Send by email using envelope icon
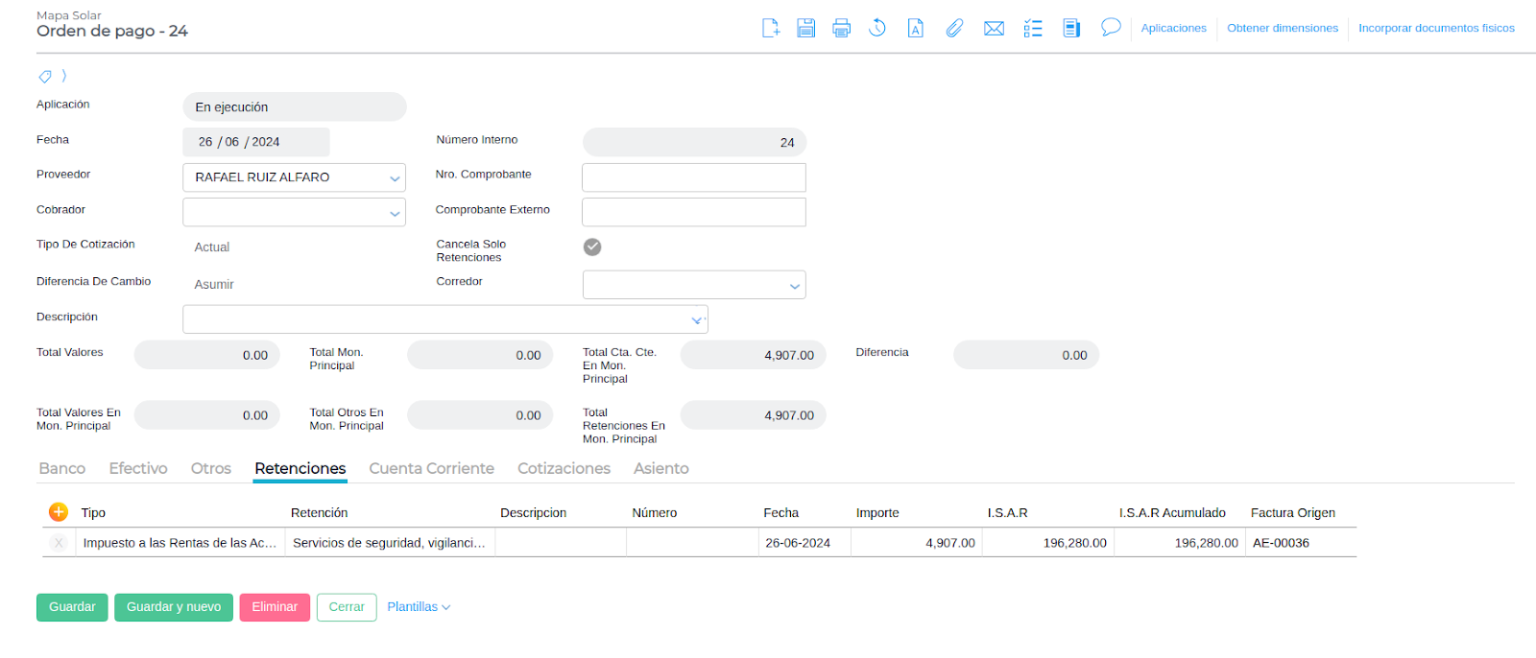The height and width of the screenshot is (658, 1536). pyautogui.click(x=994, y=28)
